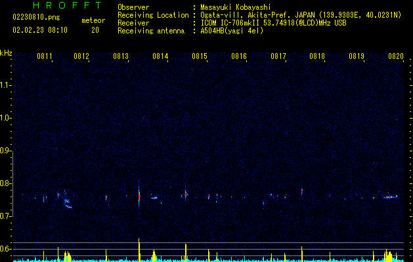Click the 0818 time marker
Viewport: 413px width, 262px height.
coord(317,56)
